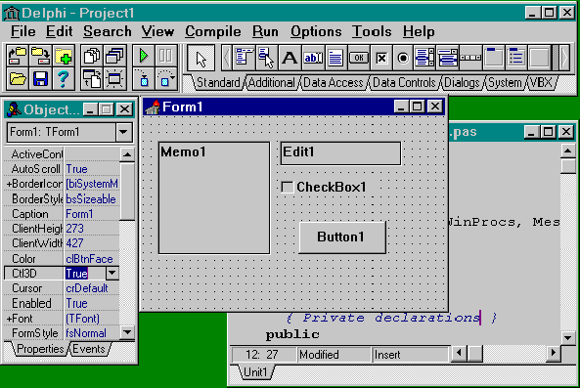Click the green Run arrow icon
The image size is (580, 388).
(x=144, y=56)
